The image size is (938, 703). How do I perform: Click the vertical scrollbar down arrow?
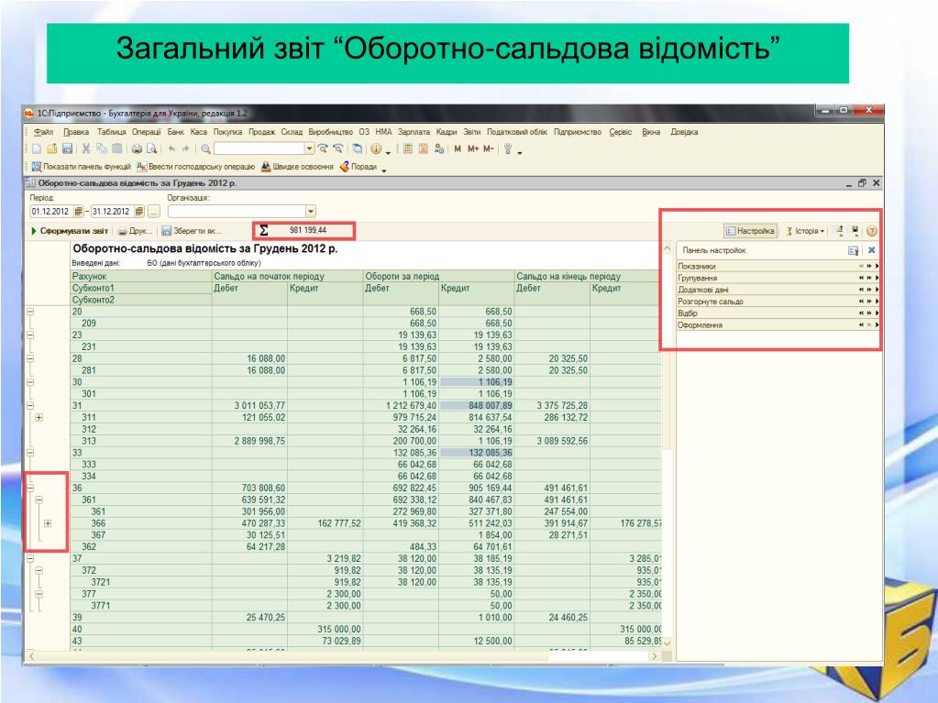click(667, 642)
